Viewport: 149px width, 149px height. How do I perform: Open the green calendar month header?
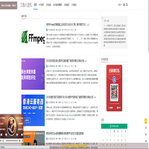(114, 126)
